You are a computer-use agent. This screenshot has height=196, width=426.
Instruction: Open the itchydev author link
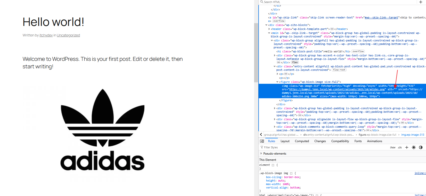(x=46, y=35)
